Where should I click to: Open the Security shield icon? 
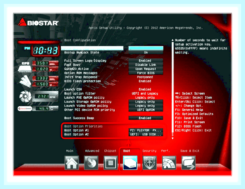(x=149, y=163)
